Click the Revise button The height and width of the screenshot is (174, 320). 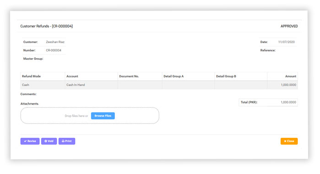coord(30,141)
